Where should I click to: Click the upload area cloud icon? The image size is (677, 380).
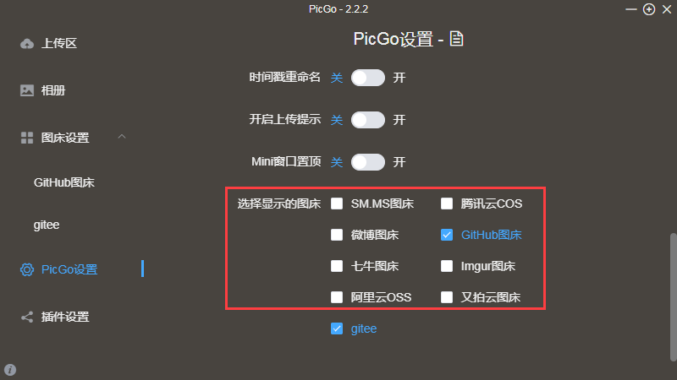click(x=27, y=43)
